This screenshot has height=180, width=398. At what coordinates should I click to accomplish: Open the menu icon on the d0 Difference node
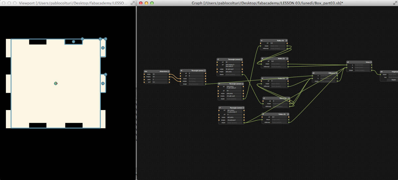(x=337, y=73)
